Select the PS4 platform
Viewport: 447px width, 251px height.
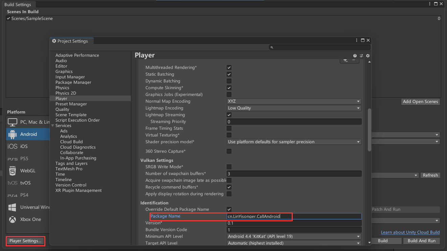[x=28, y=195]
